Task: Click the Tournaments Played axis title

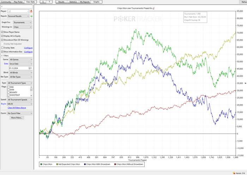Action: (x=137, y=160)
